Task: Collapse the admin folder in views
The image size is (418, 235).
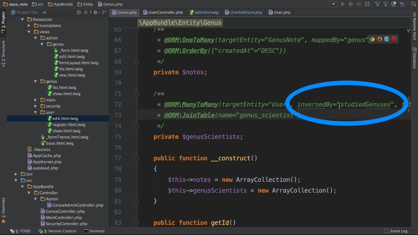Action: tap(35, 38)
